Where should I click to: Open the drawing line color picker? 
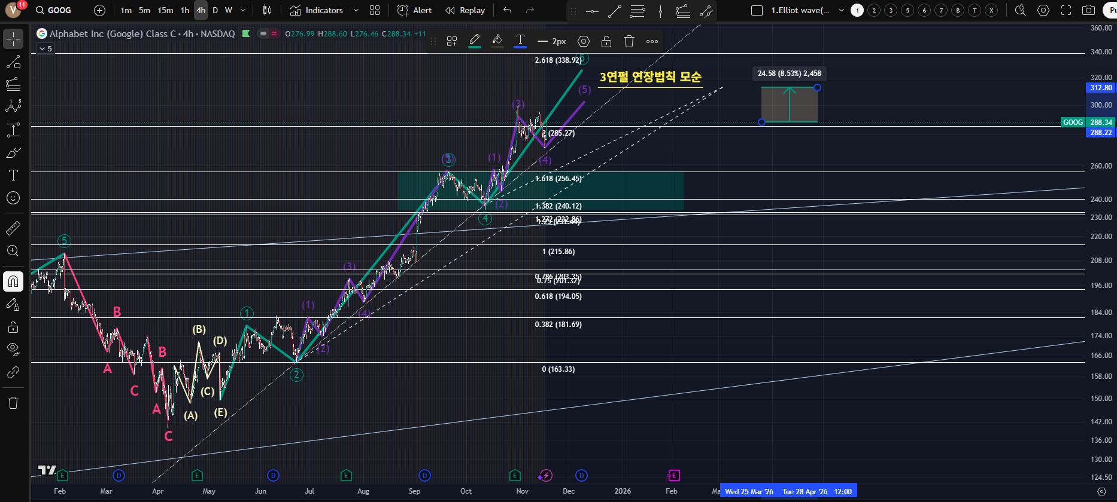tap(475, 41)
